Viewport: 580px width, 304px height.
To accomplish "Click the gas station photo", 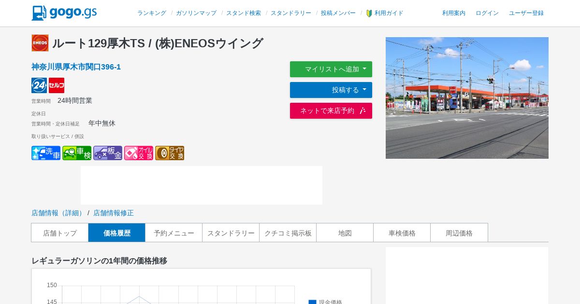I will pos(467,98).
